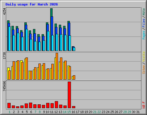Click the red 'KB F' legend label

coord(144,105)
